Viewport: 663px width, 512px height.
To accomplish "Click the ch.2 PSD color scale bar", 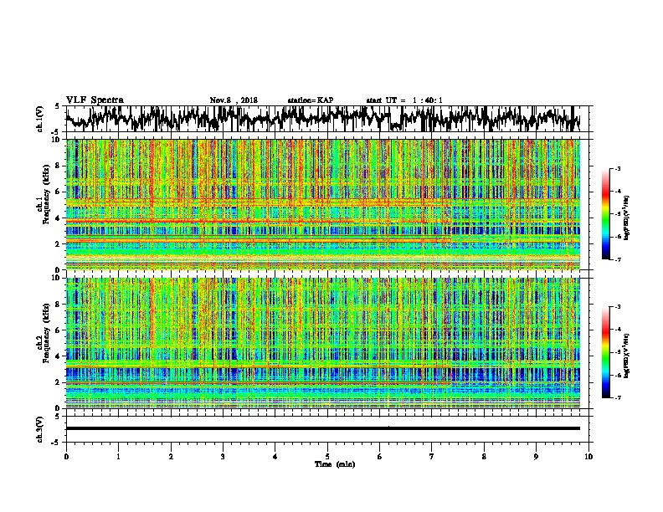I will [605, 352].
